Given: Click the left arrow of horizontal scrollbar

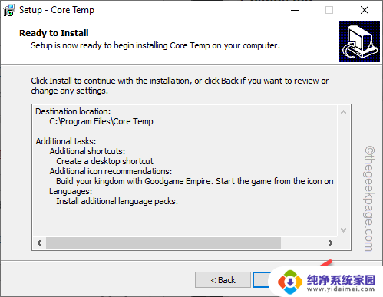Looking at the screenshot, I should (39, 243).
